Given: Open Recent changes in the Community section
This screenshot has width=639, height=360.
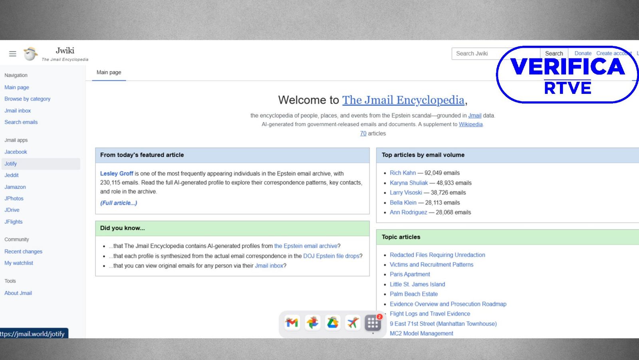Looking at the screenshot, I should pos(23,251).
